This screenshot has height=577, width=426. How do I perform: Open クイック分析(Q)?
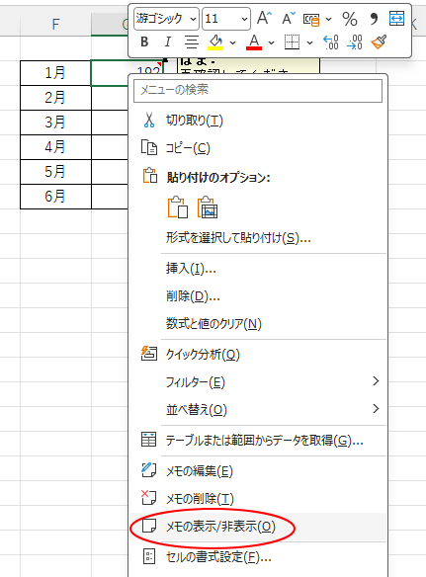(258, 355)
